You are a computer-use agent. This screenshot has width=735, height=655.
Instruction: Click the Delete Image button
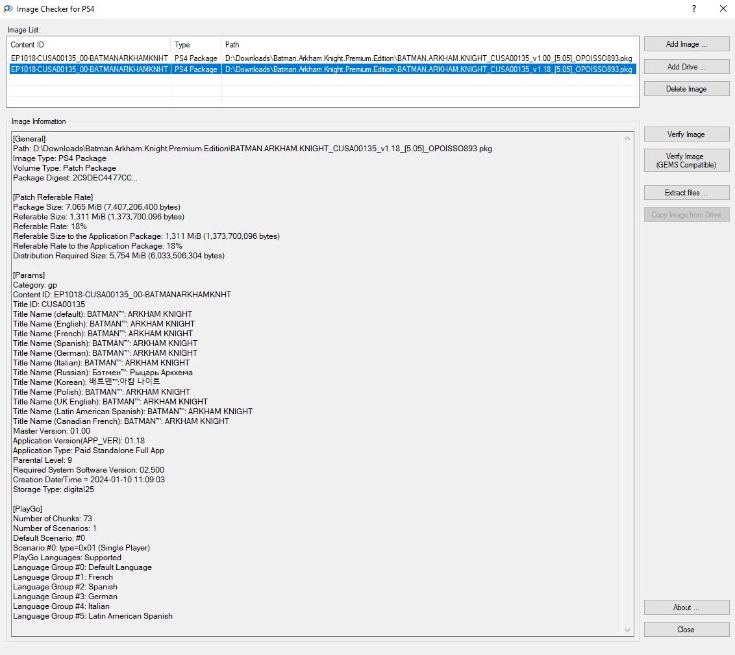tap(686, 89)
